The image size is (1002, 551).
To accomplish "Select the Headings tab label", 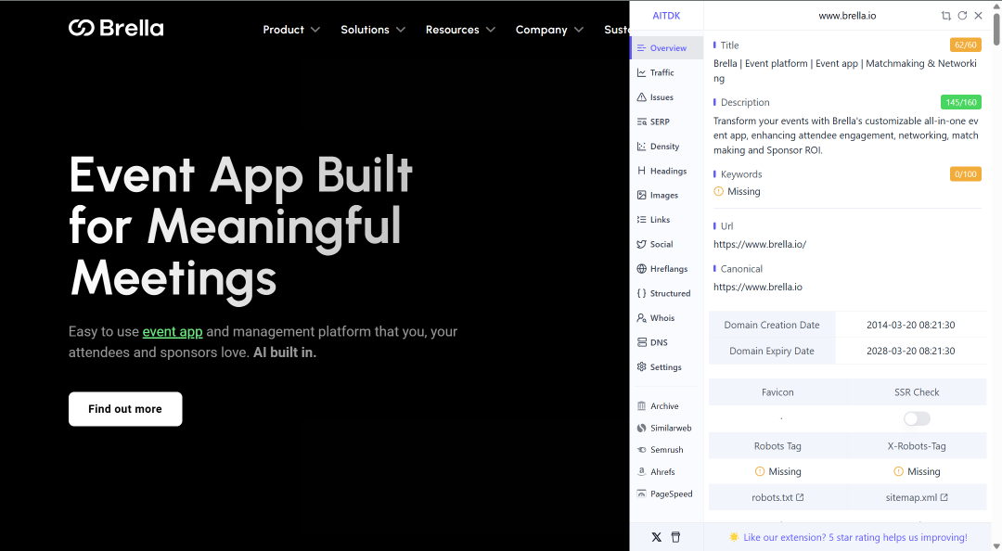I will tap(668, 171).
